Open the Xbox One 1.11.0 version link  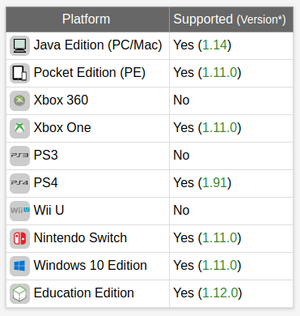220,128
